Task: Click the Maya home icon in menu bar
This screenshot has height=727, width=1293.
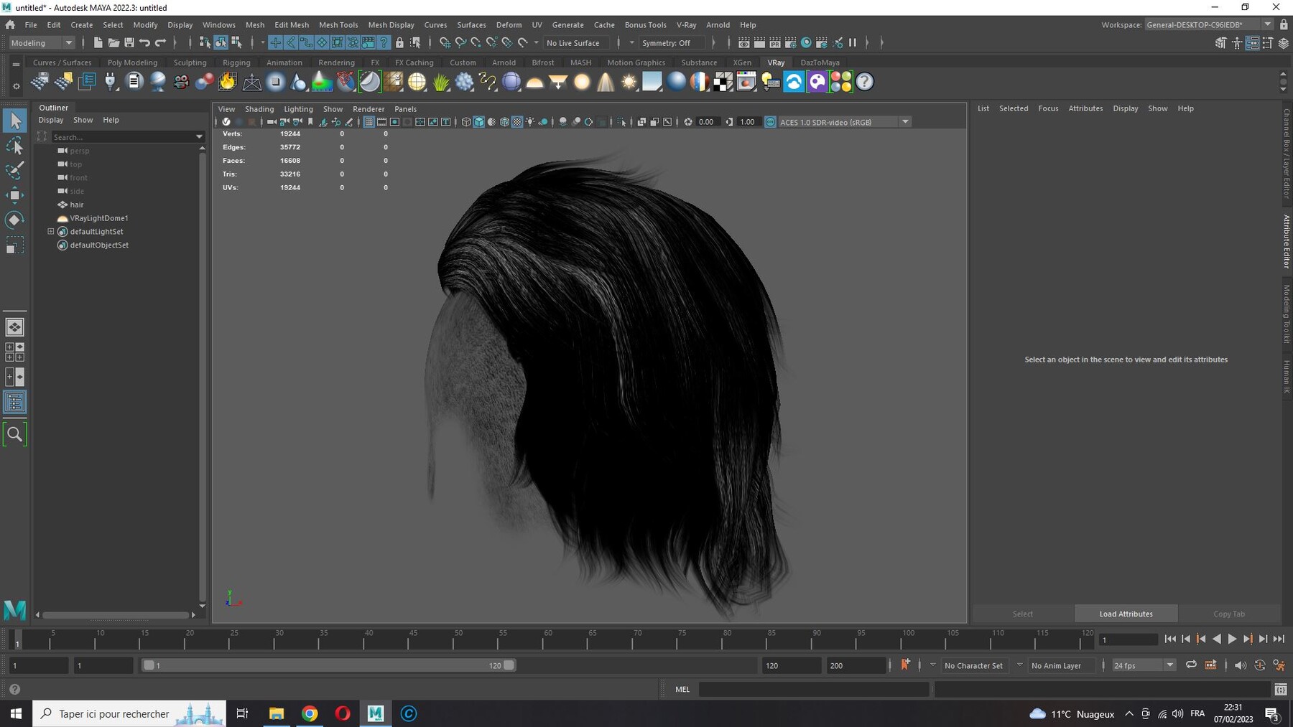Action: tap(10, 24)
